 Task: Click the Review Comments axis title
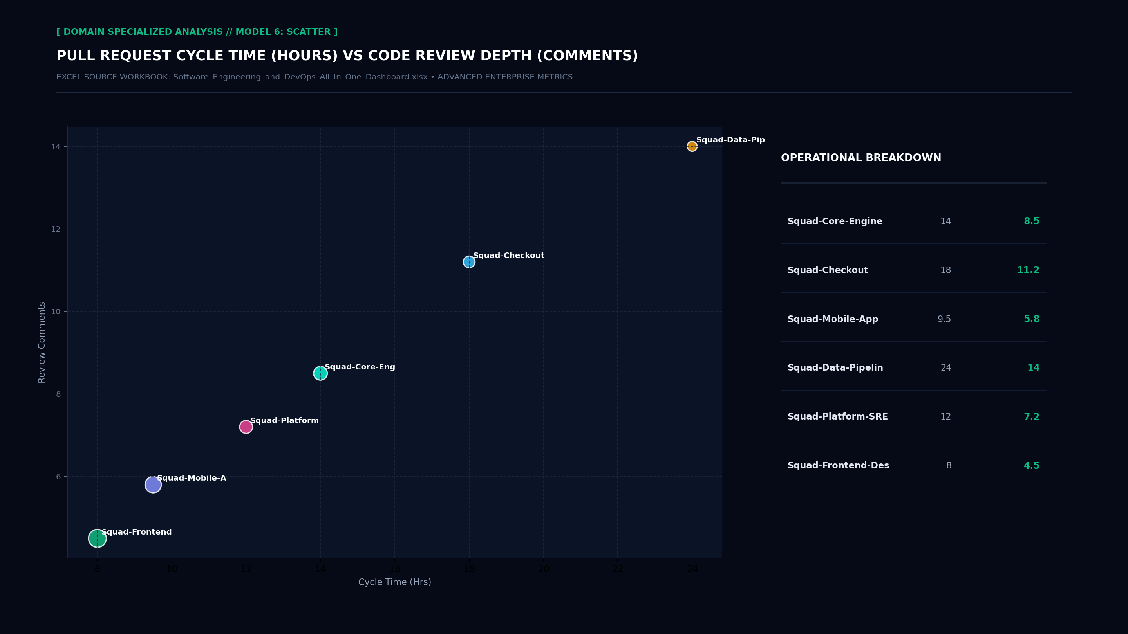click(42, 342)
